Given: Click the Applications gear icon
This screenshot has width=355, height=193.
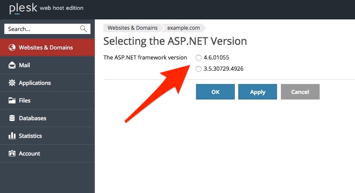Looking at the screenshot, I should 12,83.
